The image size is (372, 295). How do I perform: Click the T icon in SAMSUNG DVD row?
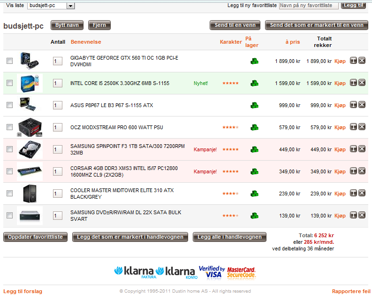353,215
